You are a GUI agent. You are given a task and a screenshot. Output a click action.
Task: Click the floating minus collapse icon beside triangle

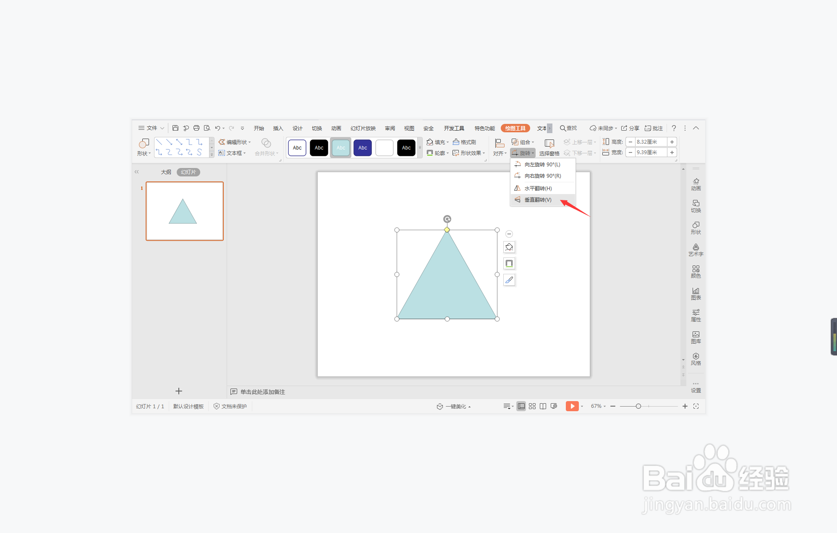coord(509,234)
